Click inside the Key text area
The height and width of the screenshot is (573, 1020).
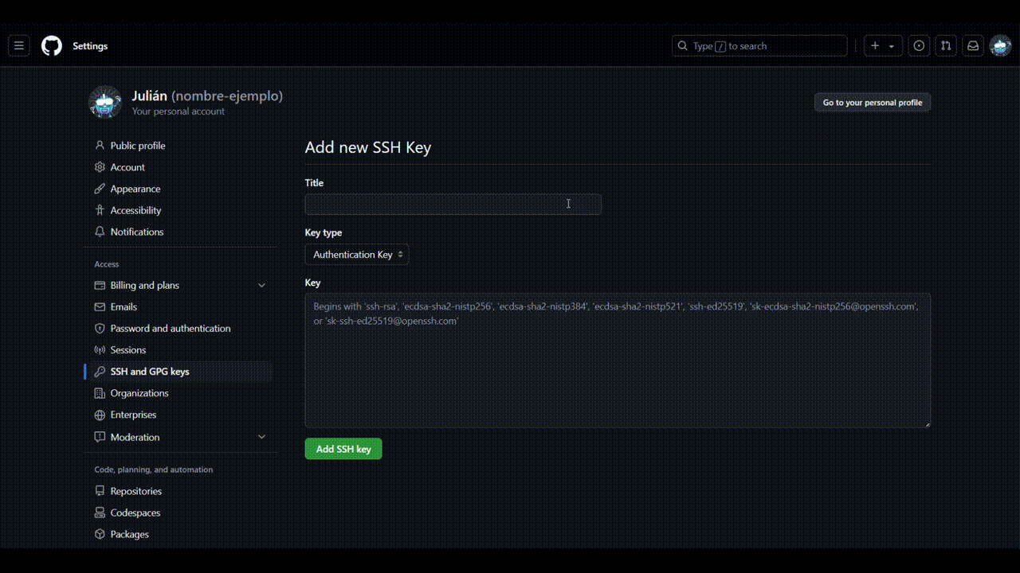point(617,366)
